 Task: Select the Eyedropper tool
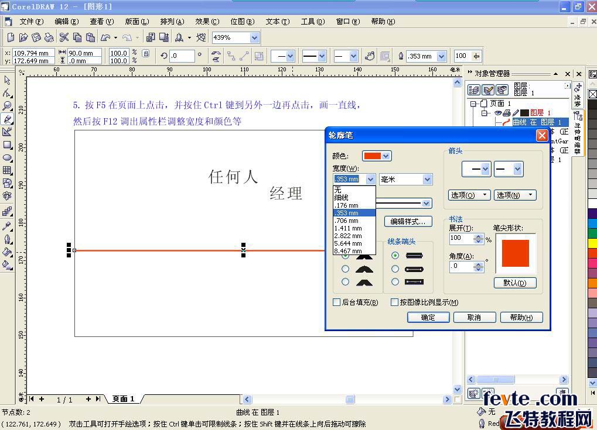click(x=7, y=226)
